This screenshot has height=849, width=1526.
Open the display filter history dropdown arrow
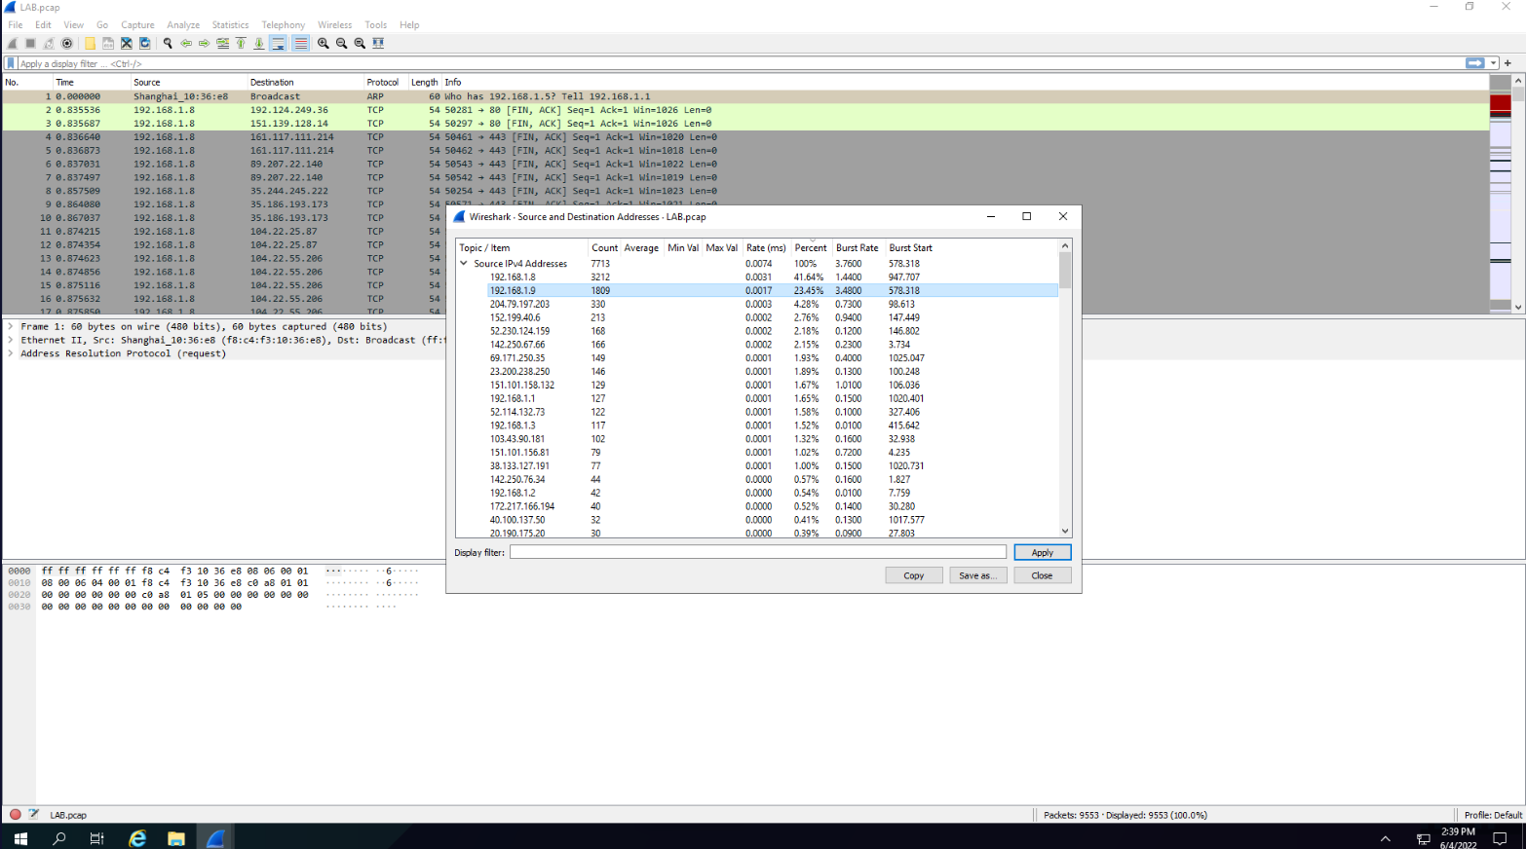click(1494, 63)
